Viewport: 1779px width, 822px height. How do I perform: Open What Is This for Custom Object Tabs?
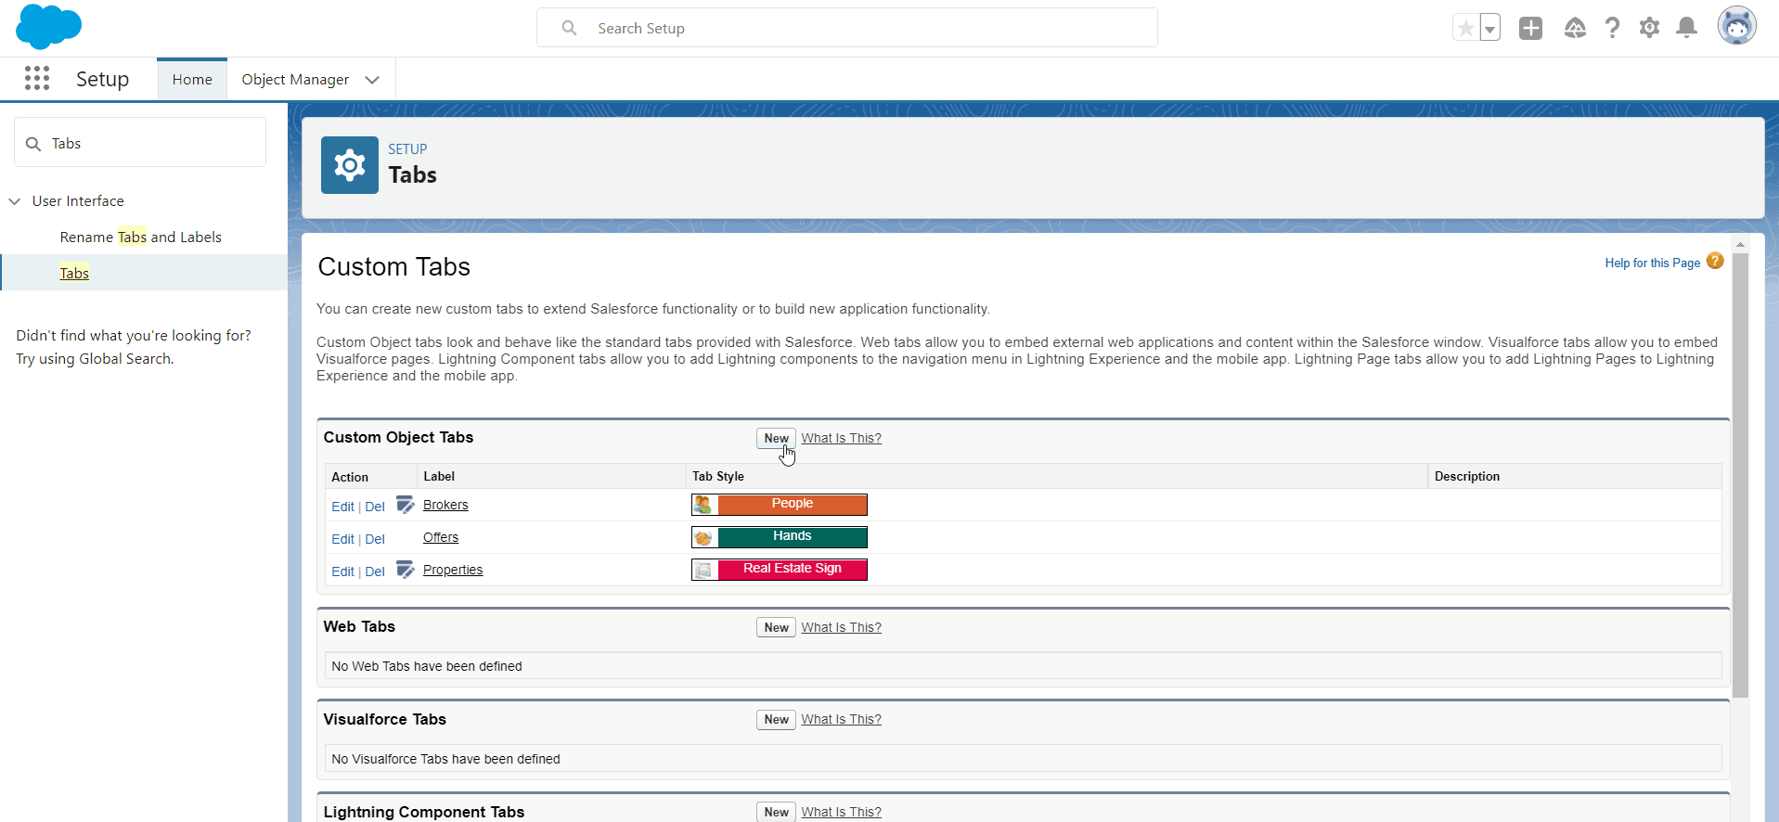[x=841, y=438]
